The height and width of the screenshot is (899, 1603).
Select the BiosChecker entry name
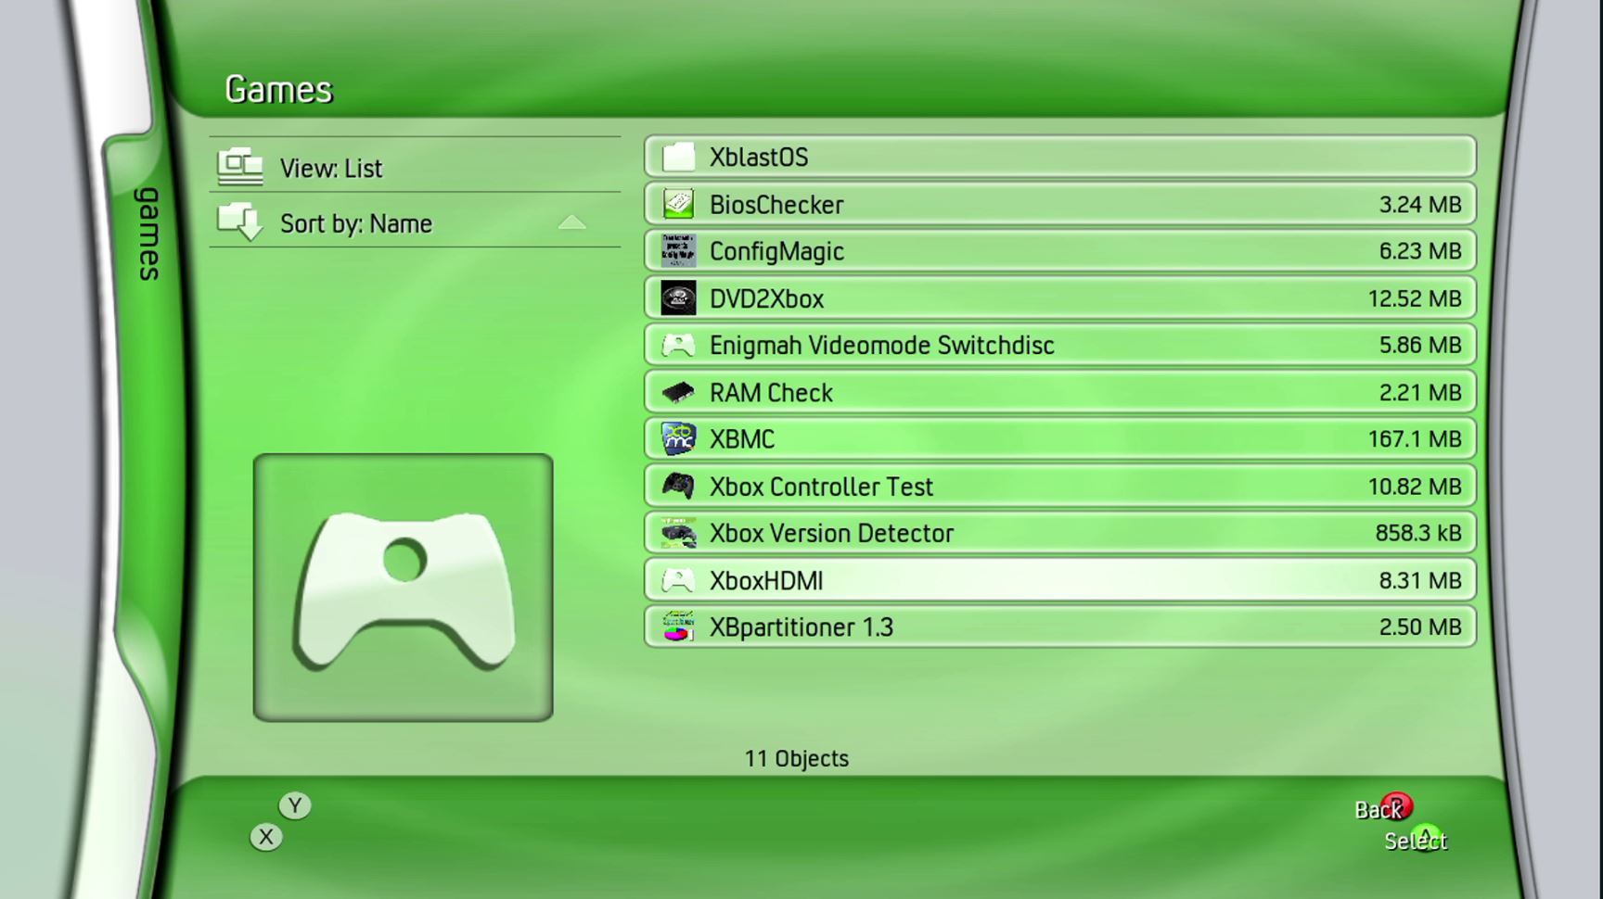pos(776,205)
